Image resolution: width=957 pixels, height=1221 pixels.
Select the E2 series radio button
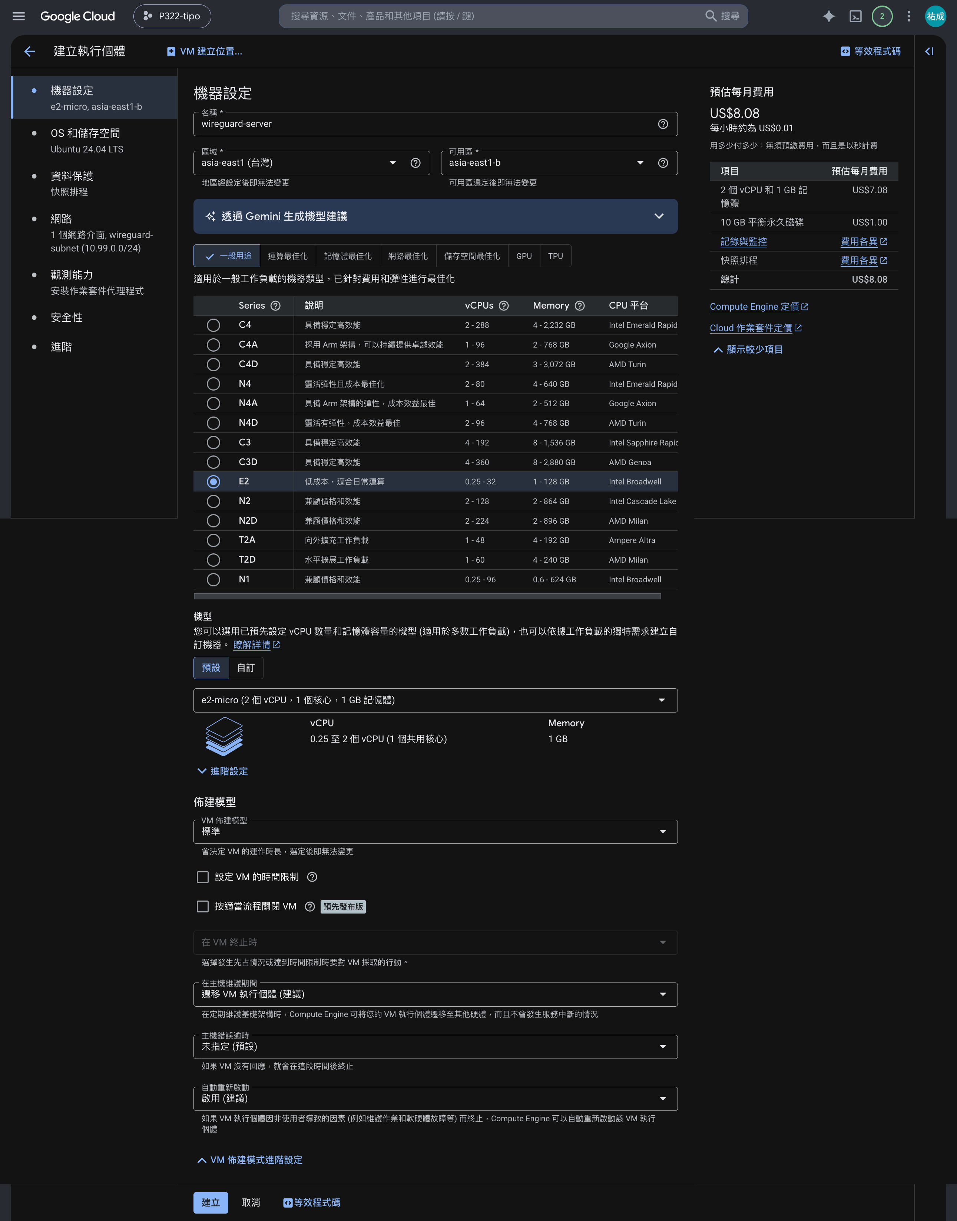[x=213, y=481]
